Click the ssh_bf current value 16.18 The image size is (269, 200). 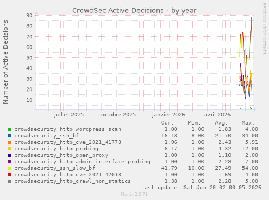[169, 136]
